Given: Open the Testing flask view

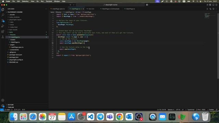Looking at the screenshot, I should coord(3,37).
